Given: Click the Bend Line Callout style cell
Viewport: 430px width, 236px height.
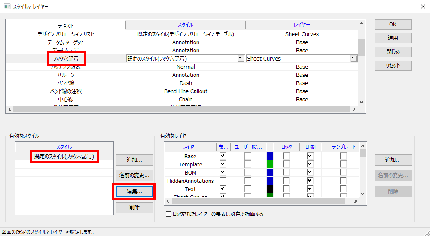Looking at the screenshot, I should point(186,91).
